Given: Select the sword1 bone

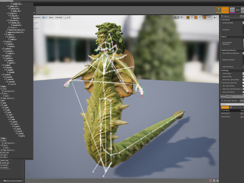Looking at the screenshot, I should coord(8,75).
